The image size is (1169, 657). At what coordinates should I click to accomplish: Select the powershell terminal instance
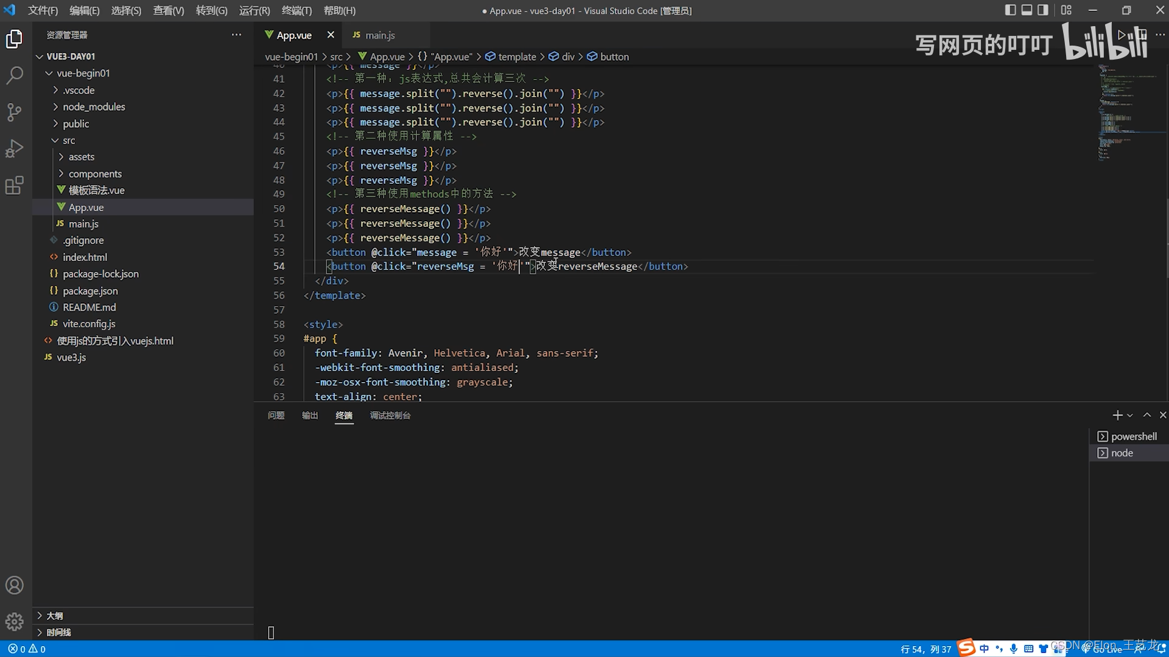pos(1129,436)
